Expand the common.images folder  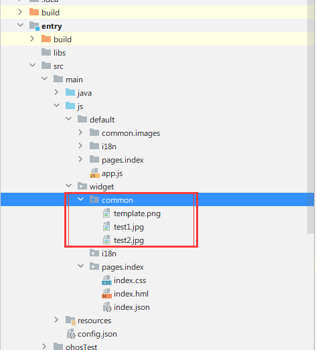80,133
